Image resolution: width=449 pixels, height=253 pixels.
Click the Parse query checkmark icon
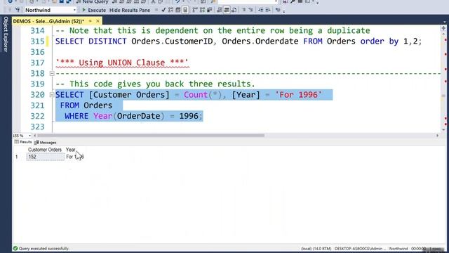point(163,10)
